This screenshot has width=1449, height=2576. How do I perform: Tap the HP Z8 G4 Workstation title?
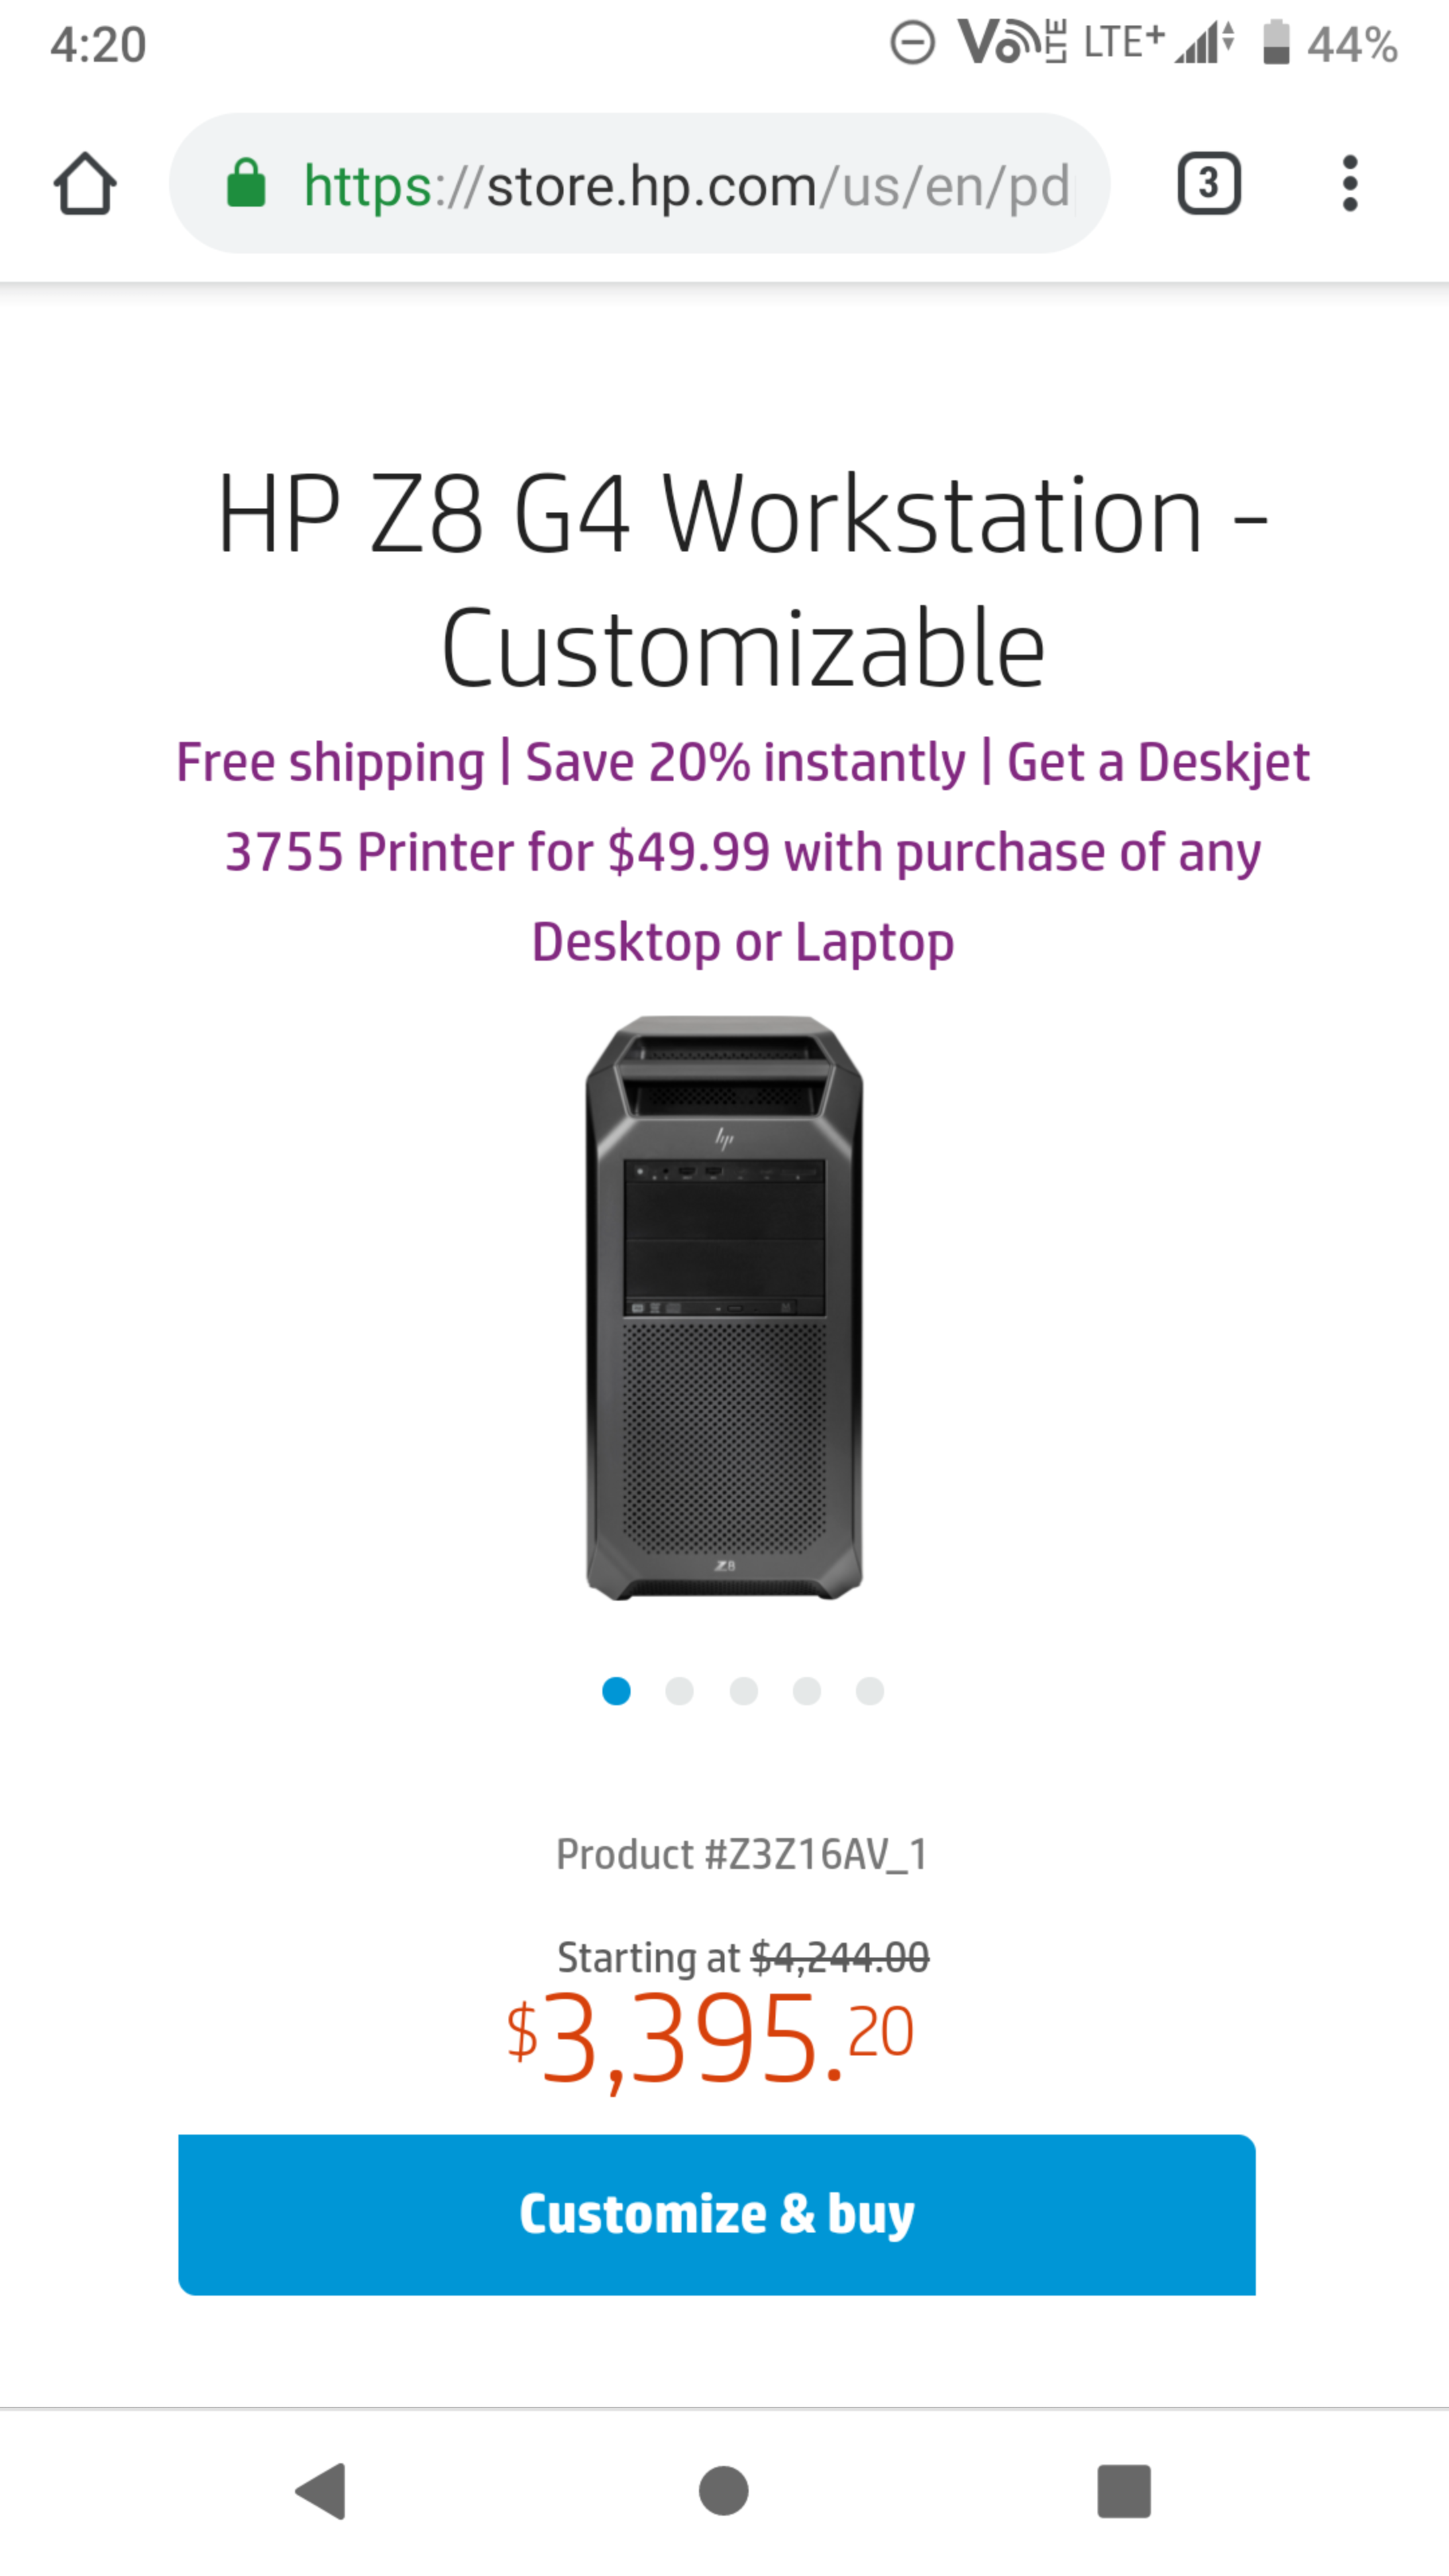pyautogui.click(x=742, y=580)
